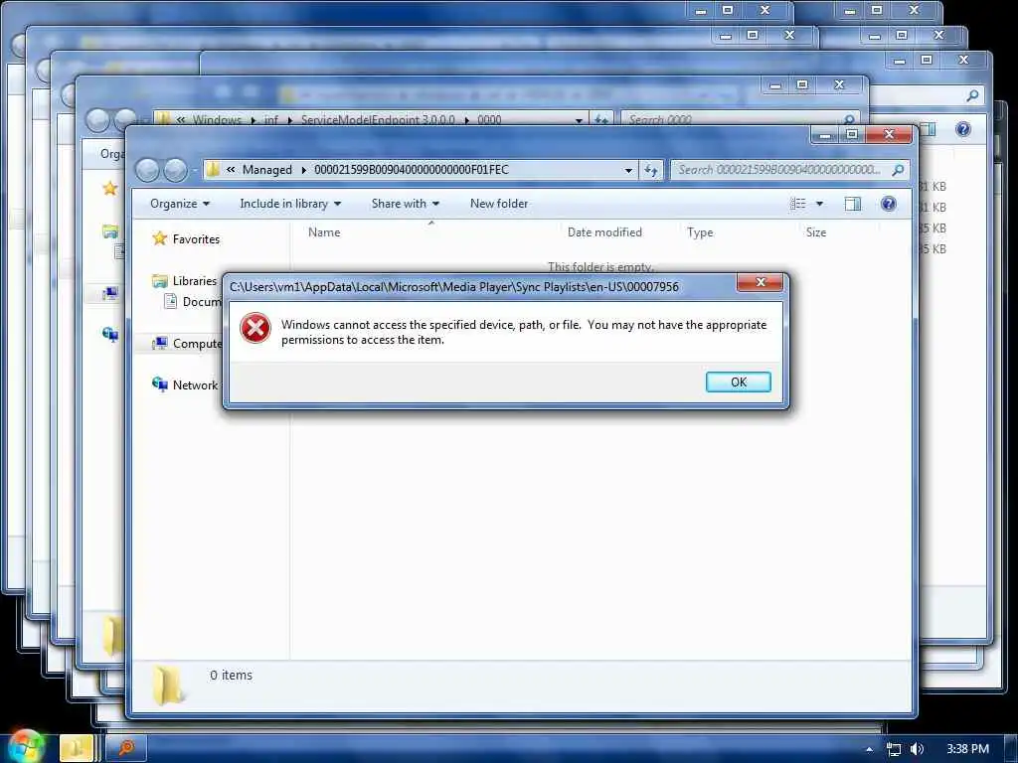Screen dimensions: 1018x763
Task: Open the view options dropdown arrow
Action: tap(819, 204)
